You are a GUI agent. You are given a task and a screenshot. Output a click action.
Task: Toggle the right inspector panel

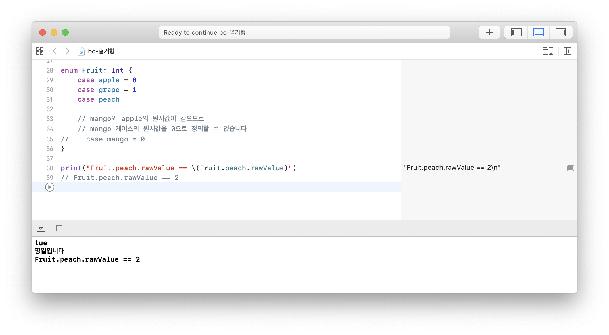pyautogui.click(x=560, y=32)
